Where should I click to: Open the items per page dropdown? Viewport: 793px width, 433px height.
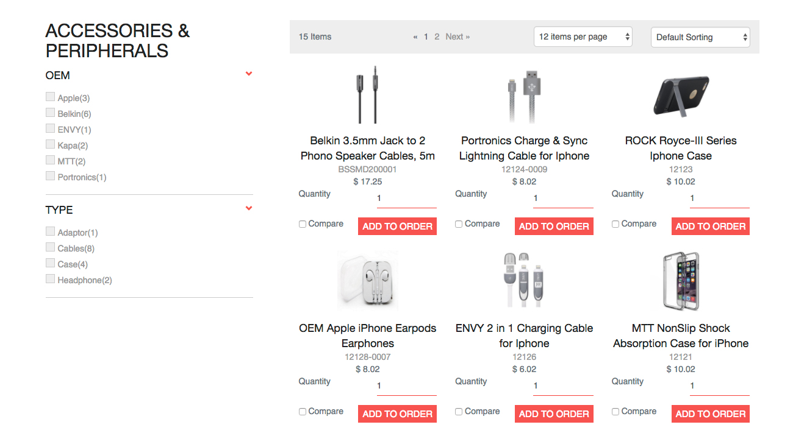tap(583, 37)
